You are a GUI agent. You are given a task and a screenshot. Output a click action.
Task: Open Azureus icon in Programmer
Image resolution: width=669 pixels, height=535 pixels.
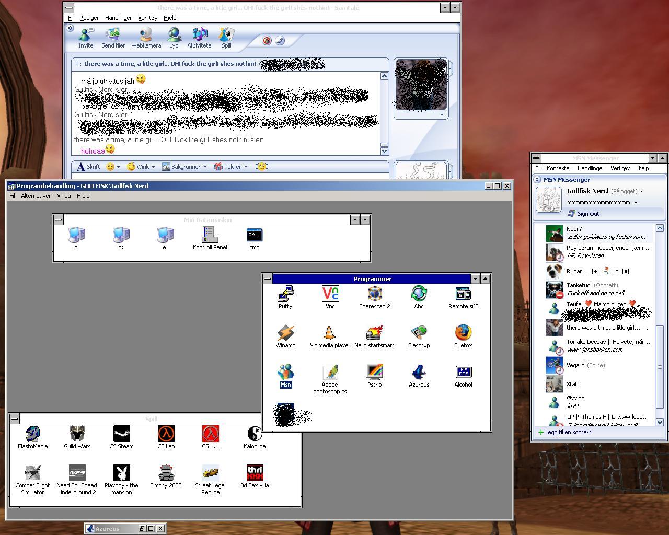(x=419, y=376)
